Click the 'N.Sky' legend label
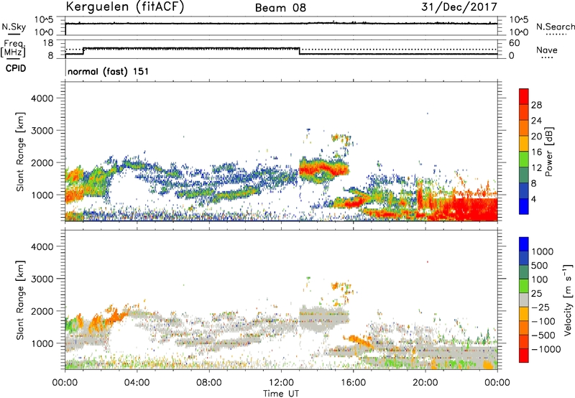Screen dimensions: 575x398 coord(14,27)
